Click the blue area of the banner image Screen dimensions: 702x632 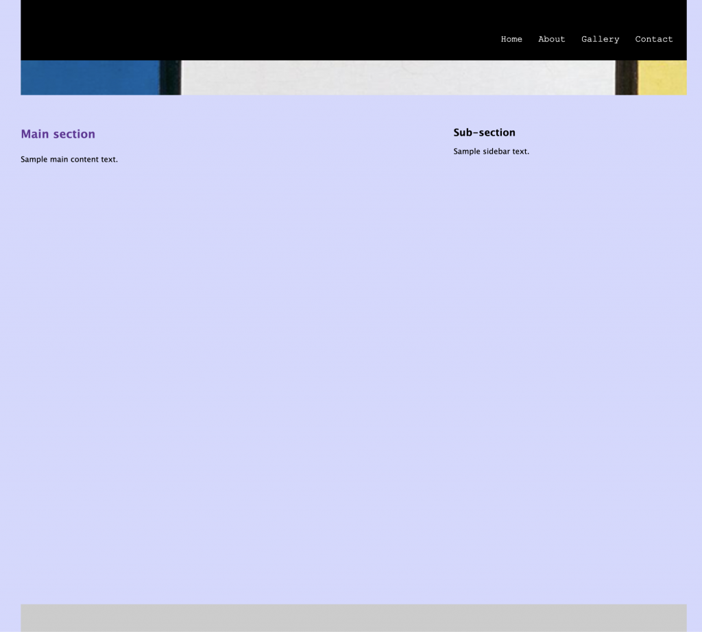[x=89, y=78]
